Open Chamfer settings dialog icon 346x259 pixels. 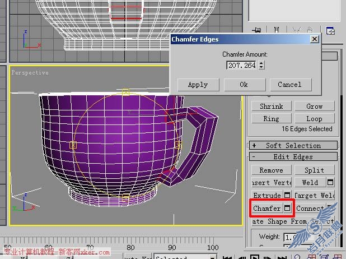(287, 208)
